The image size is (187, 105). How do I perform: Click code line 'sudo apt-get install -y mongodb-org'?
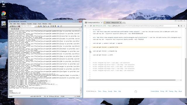105,51
